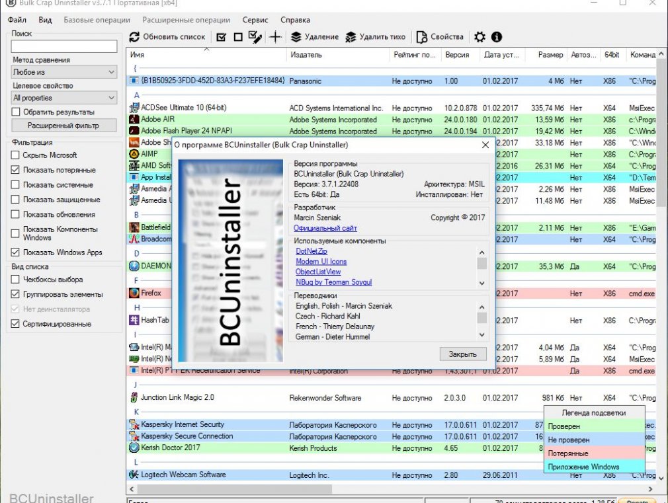
Task: Select the Kaspersky Internet Security icon
Action: click(134, 424)
